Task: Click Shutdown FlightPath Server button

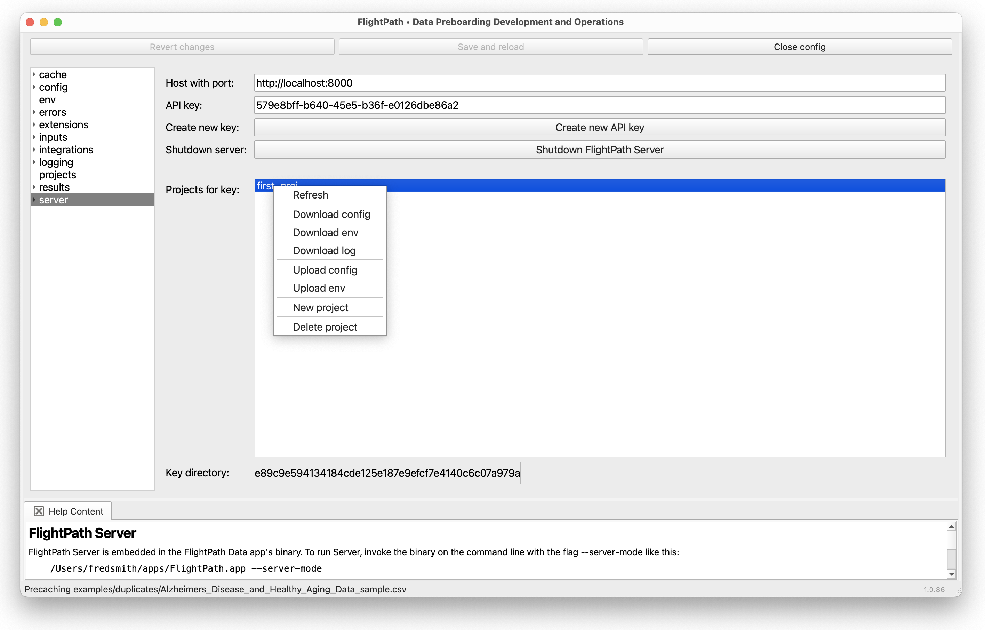Action: pos(599,150)
